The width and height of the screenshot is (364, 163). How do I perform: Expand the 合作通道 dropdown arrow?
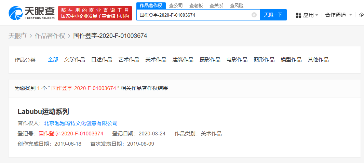[351, 15]
